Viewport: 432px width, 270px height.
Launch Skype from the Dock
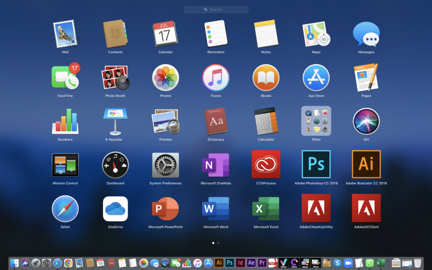coord(338,263)
